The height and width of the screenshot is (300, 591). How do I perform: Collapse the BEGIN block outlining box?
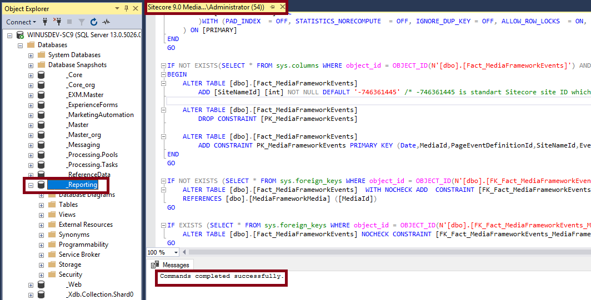[163, 74]
